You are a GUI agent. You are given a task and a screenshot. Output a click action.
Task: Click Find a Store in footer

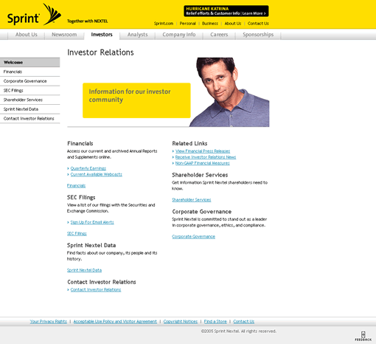(x=215, y=321)
